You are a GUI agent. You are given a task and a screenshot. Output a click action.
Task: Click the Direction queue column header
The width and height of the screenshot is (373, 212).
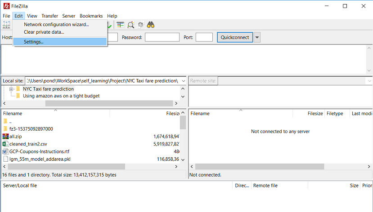(242, 185)
